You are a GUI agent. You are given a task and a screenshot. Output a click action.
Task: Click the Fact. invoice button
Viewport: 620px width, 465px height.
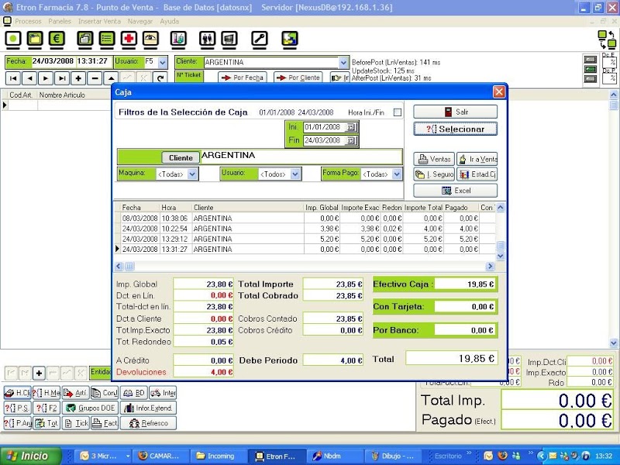point(105,423)
